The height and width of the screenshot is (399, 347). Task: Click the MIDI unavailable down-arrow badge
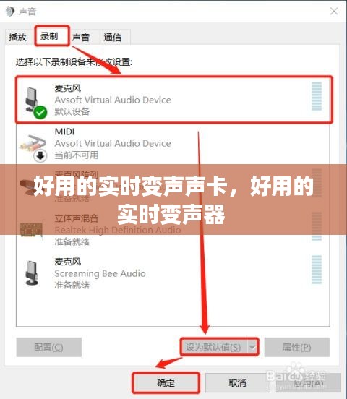[40, 155]
